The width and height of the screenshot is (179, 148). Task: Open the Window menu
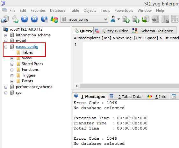[x=145, y=11]
